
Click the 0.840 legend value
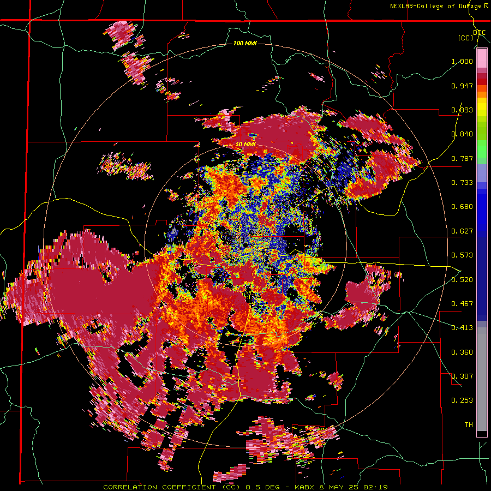tap(462, 134)
